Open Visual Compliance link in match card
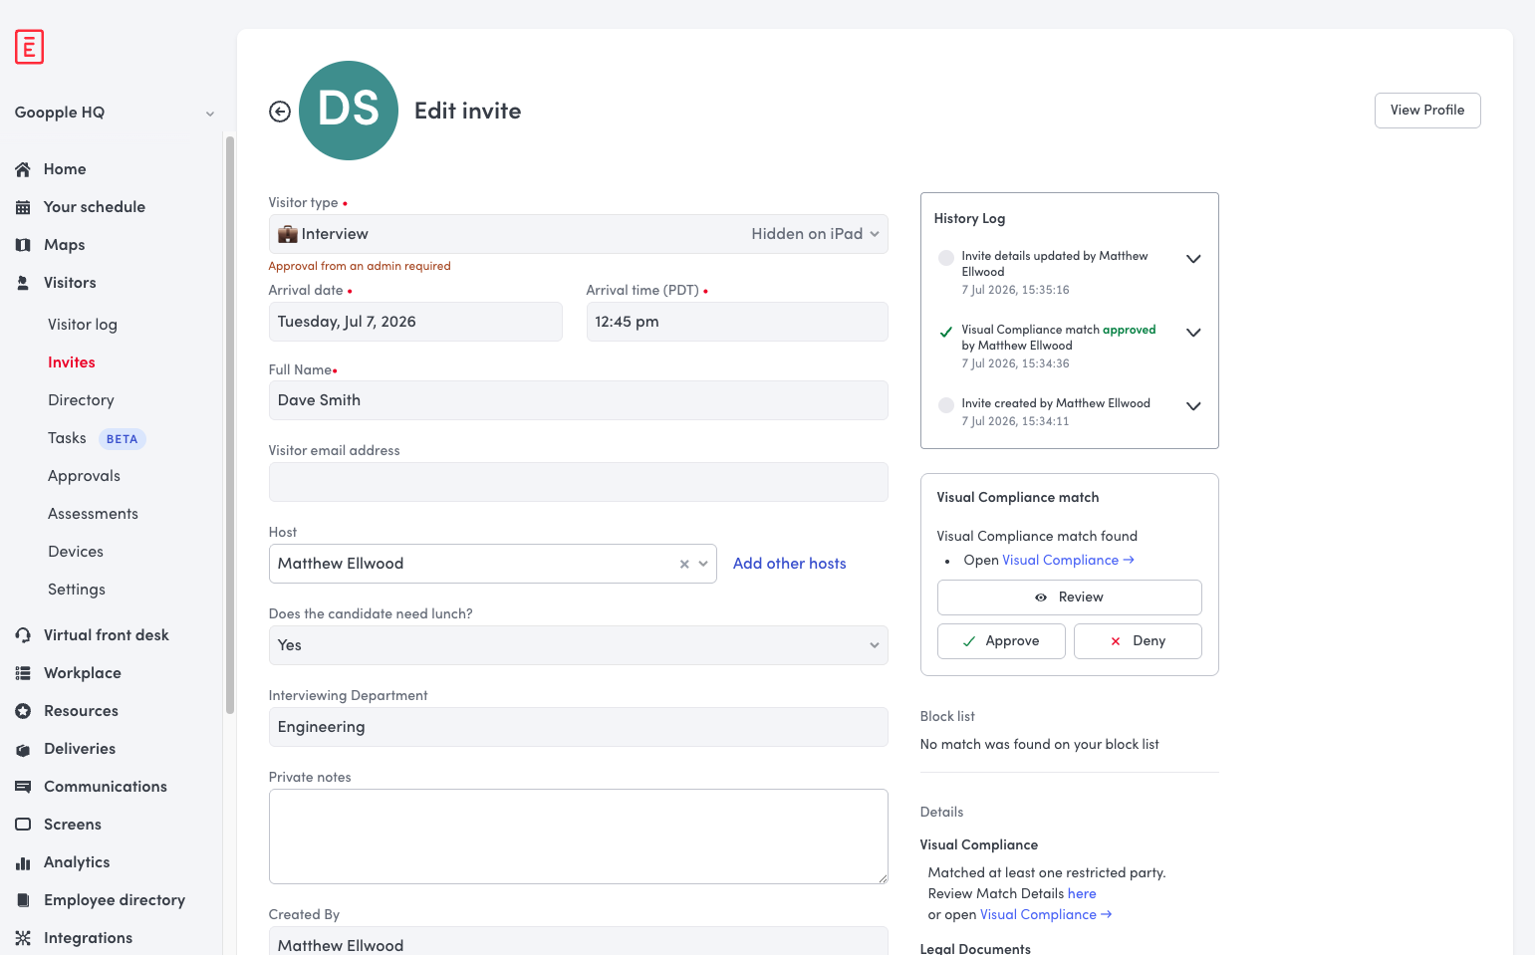 (1068, 561)
